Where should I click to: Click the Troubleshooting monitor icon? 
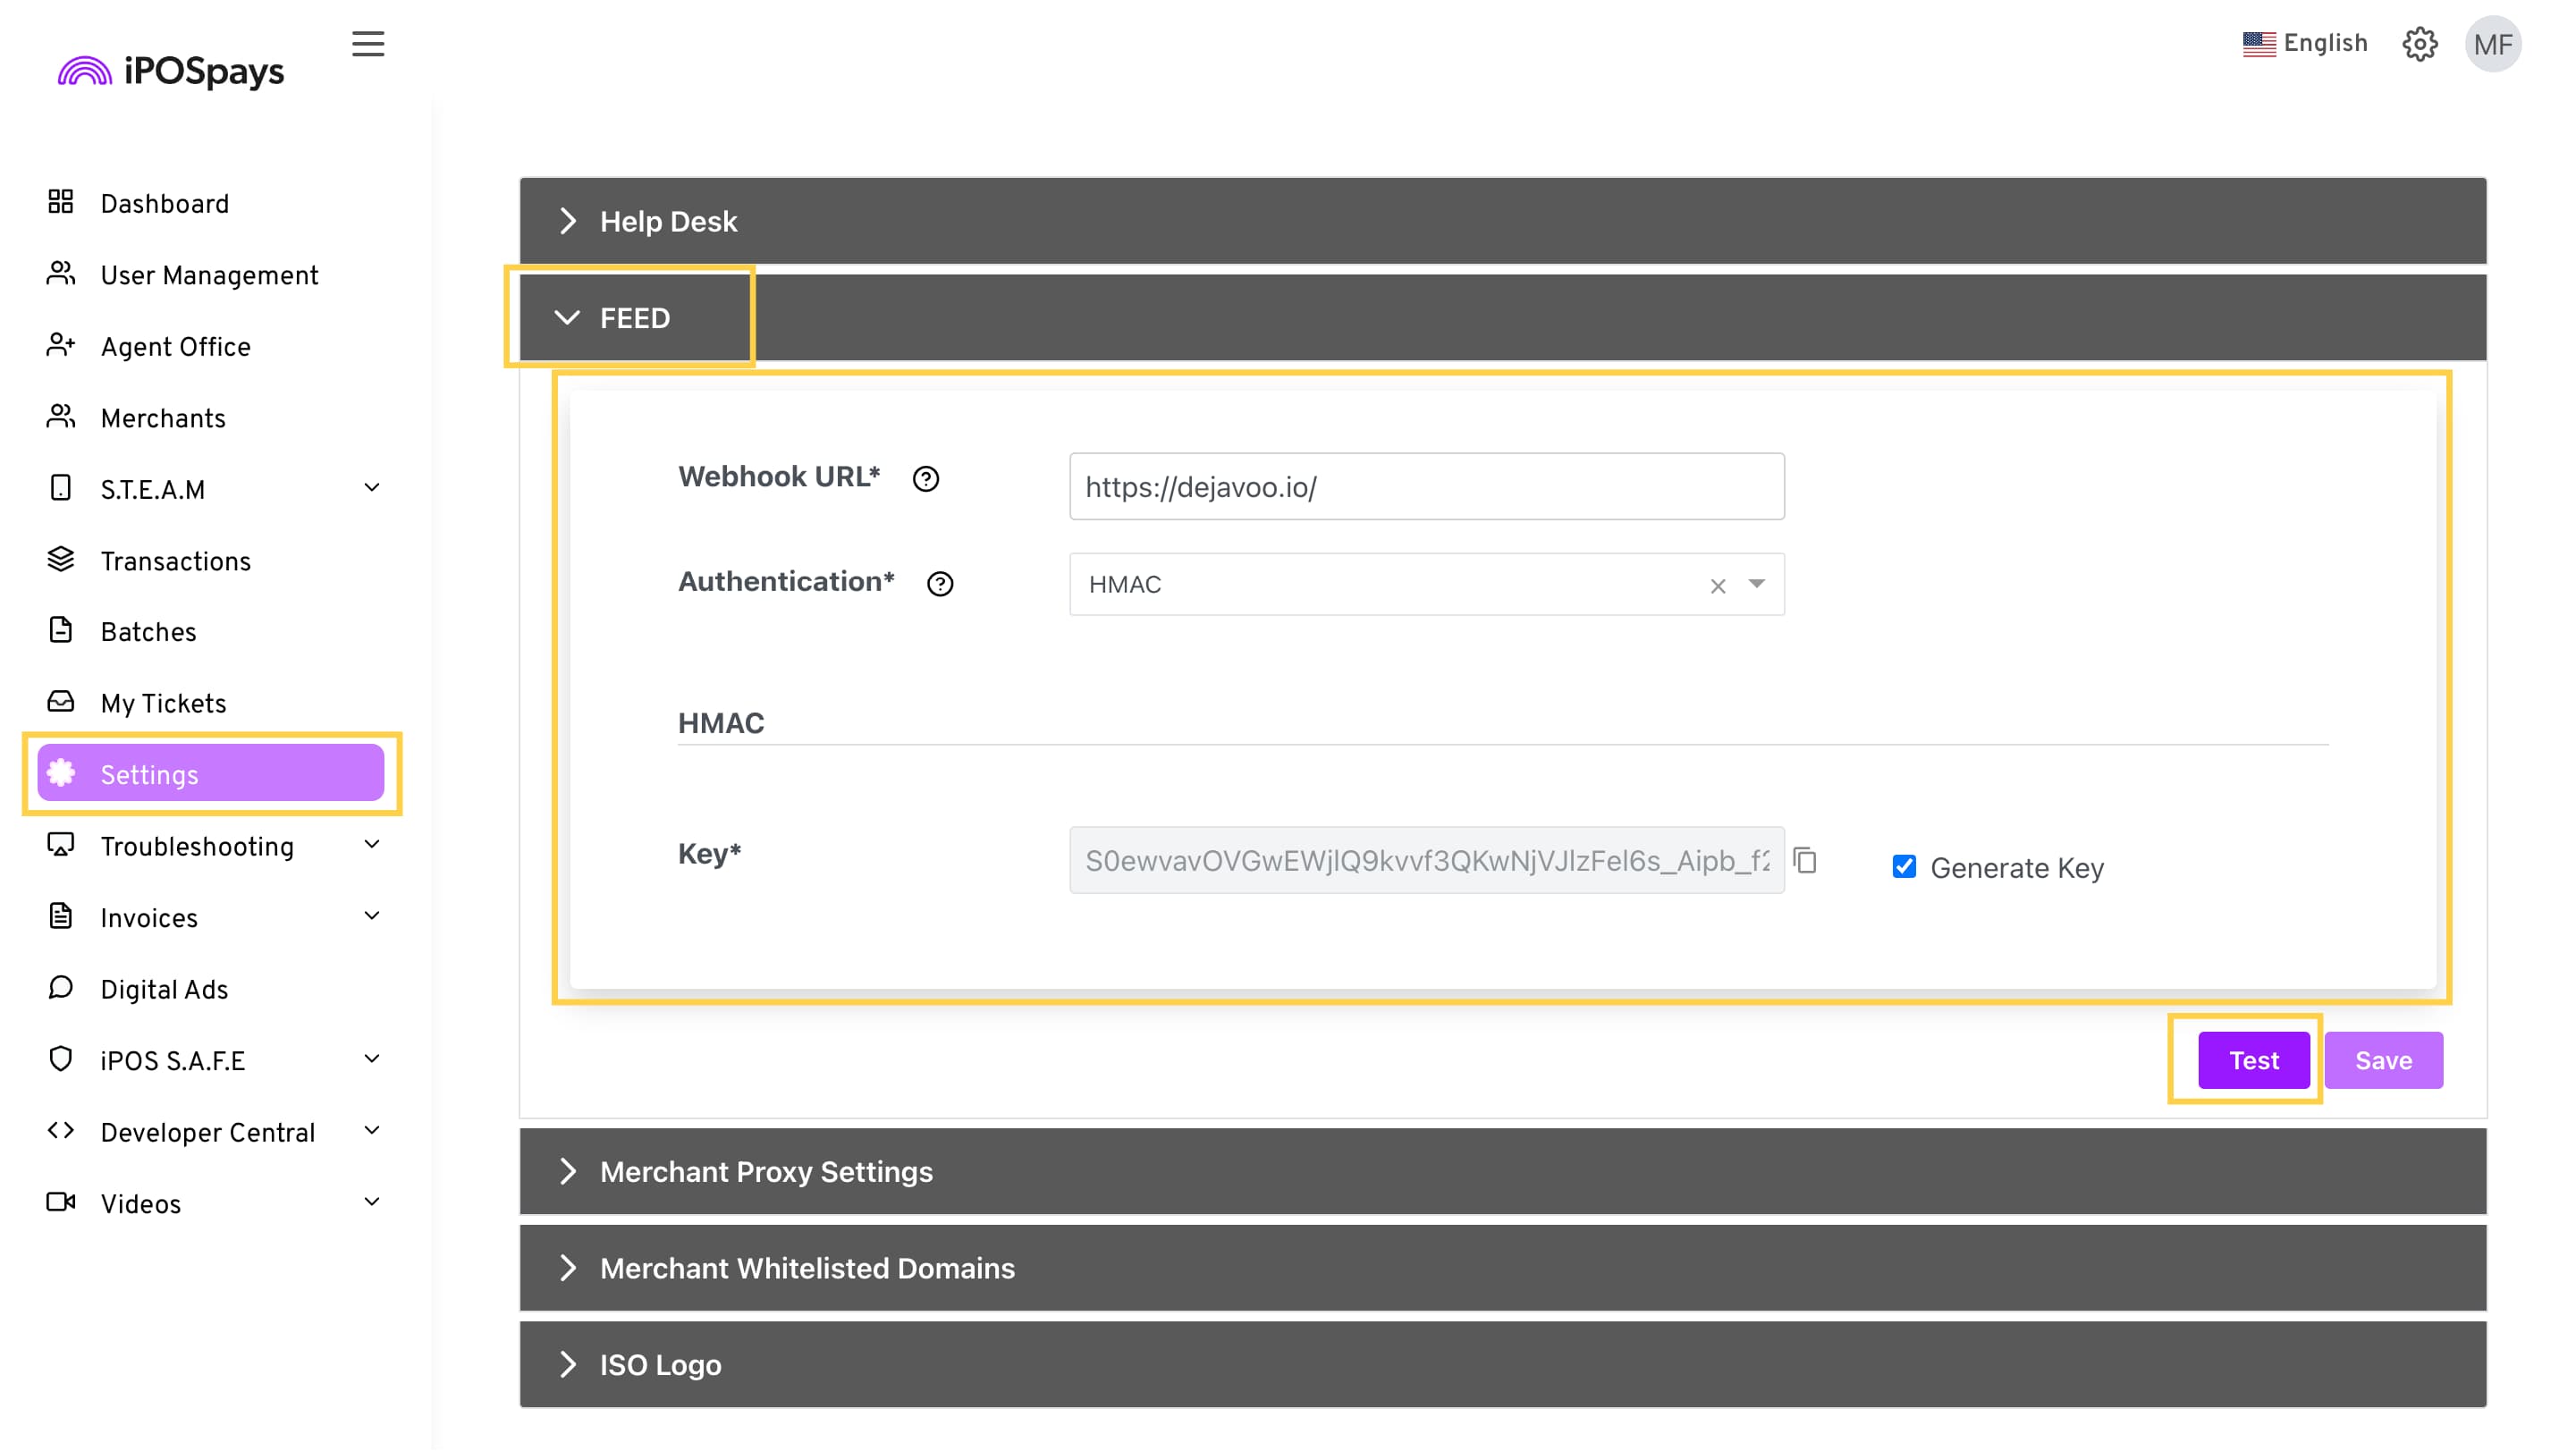point(61,845)
